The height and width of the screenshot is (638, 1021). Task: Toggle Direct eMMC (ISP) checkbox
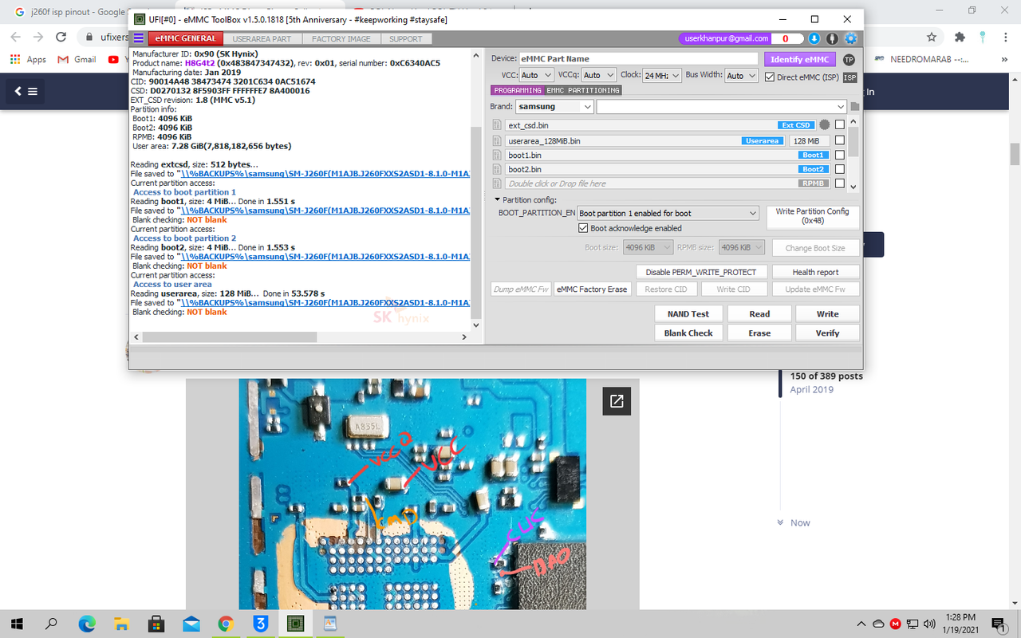click(x=770, y=77)
